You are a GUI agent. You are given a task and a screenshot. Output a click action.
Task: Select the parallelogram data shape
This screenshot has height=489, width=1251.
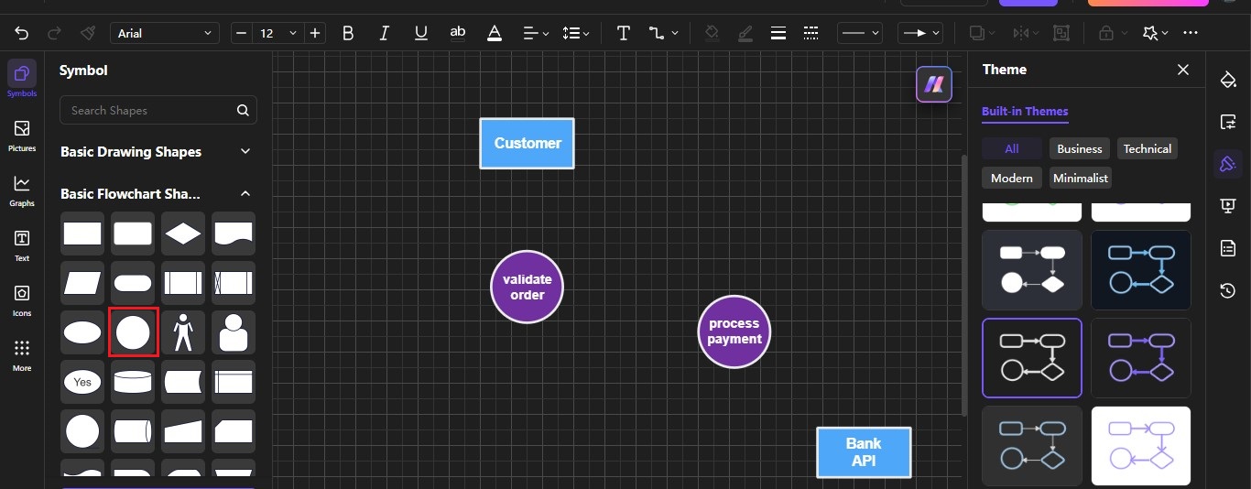click(82, 283)
